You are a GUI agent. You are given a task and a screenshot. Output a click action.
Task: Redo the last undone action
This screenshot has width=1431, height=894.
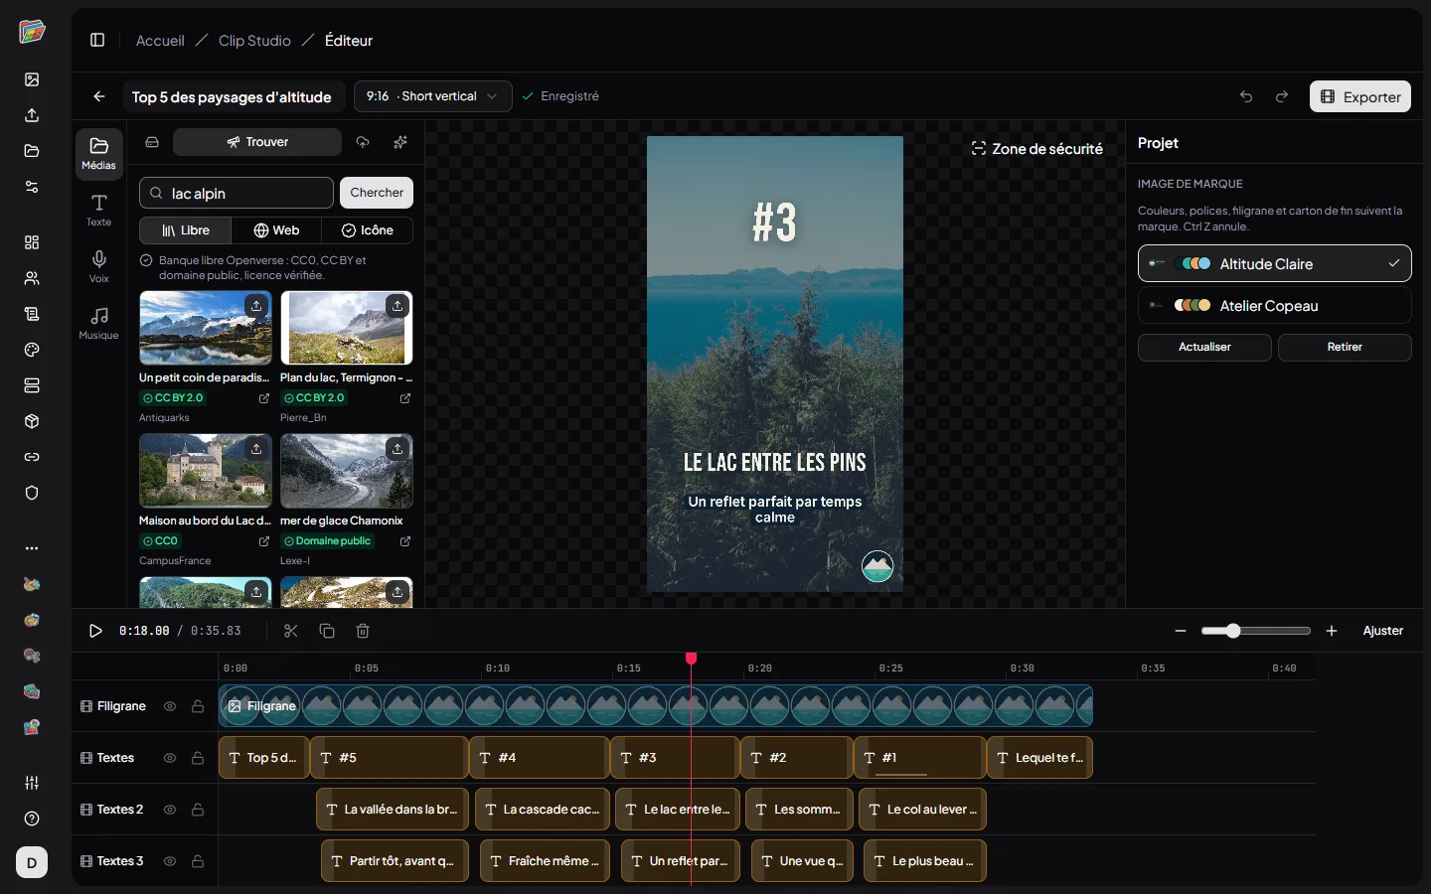[1282, 97]
